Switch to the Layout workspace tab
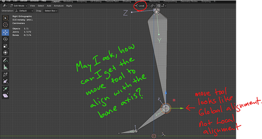262x139 pixels. point(56,2)
